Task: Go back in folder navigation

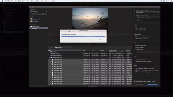Action: click(x=50, y=47)
